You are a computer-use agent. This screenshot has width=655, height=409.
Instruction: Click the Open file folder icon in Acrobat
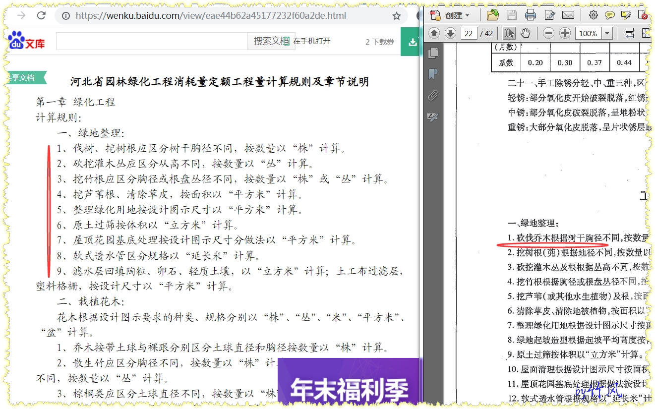492,15
